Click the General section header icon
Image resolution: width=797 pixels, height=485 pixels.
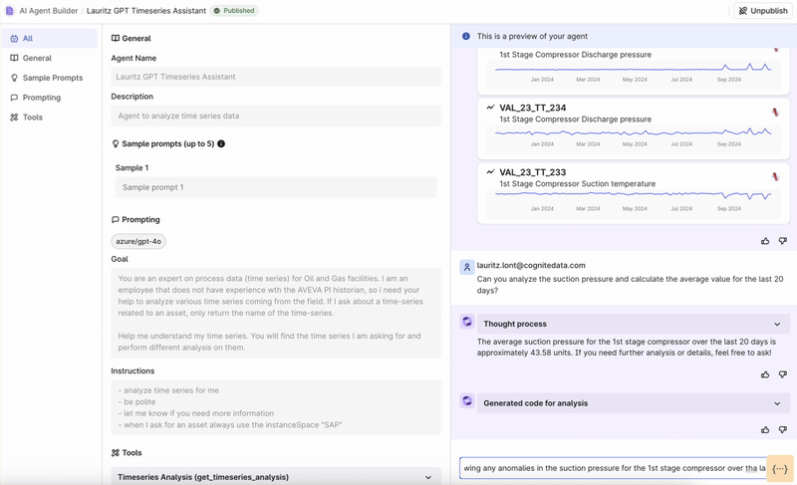(x=116, y=38)
